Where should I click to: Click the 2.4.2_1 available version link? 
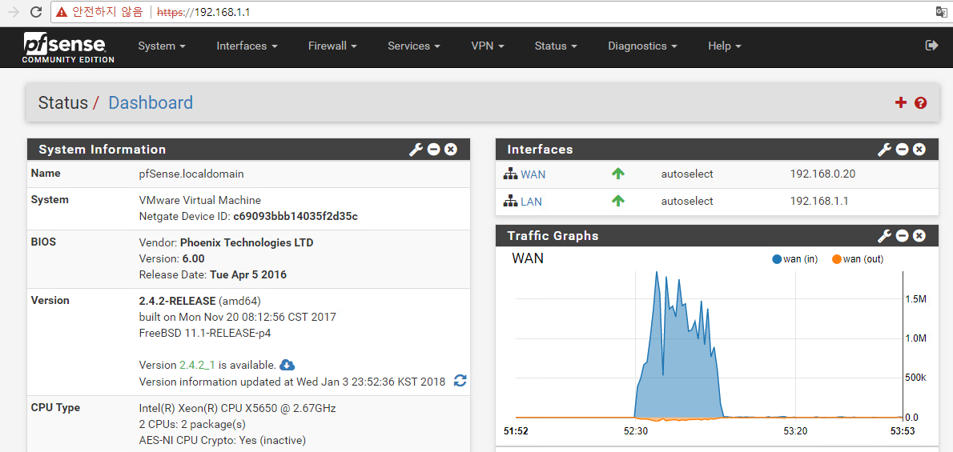198,365
